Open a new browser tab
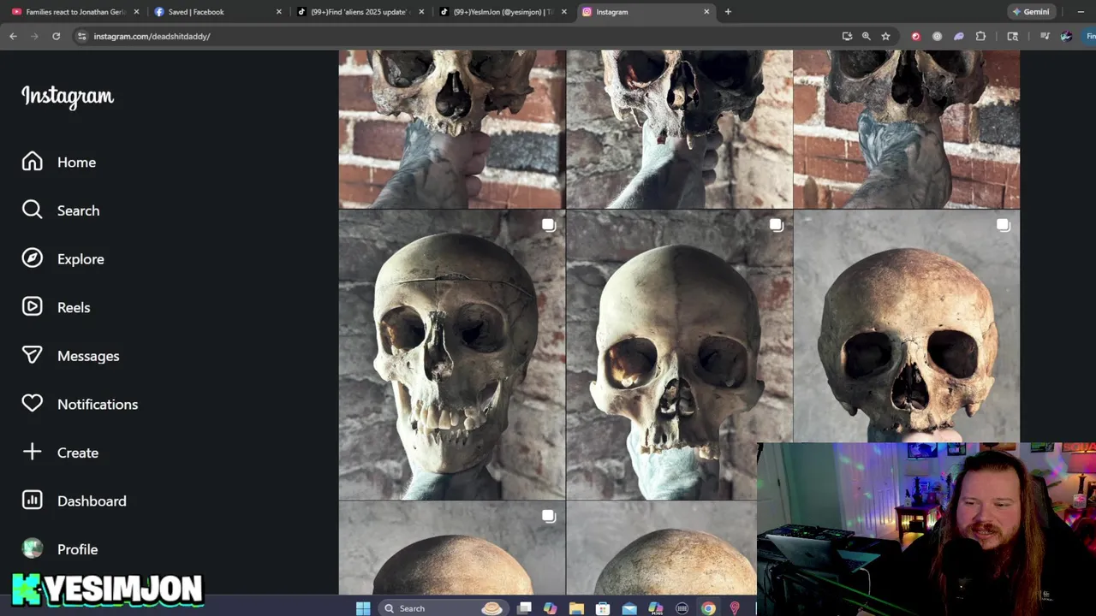The height and width of the screenshot is (616, 1096). (728, 12)
